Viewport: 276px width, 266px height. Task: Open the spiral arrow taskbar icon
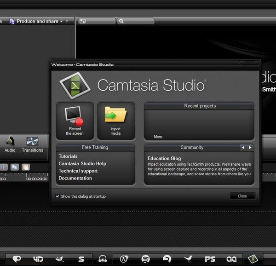click(x=167, y=259)
